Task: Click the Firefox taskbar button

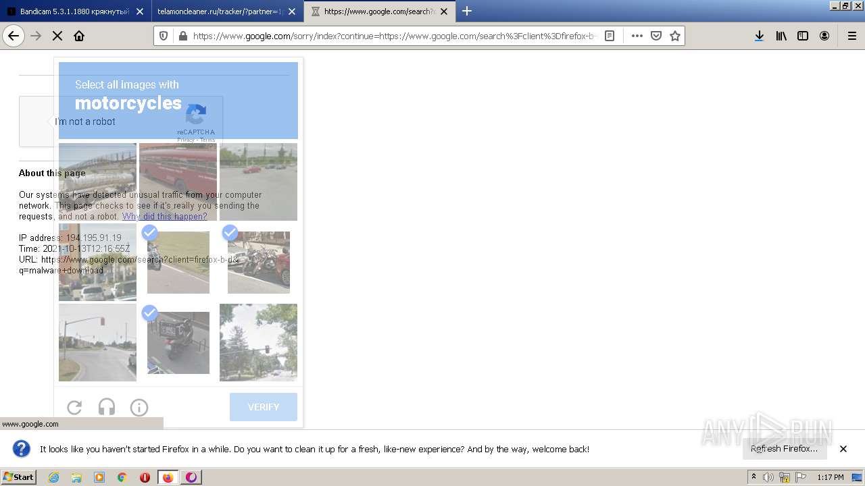Action: click(x=168, y=477)
